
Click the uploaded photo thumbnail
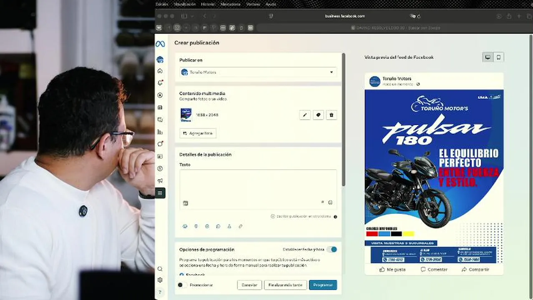click(186, 115)
